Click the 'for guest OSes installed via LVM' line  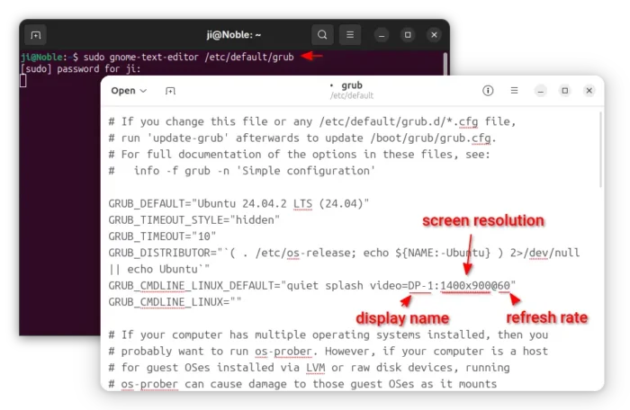[309, 368]
